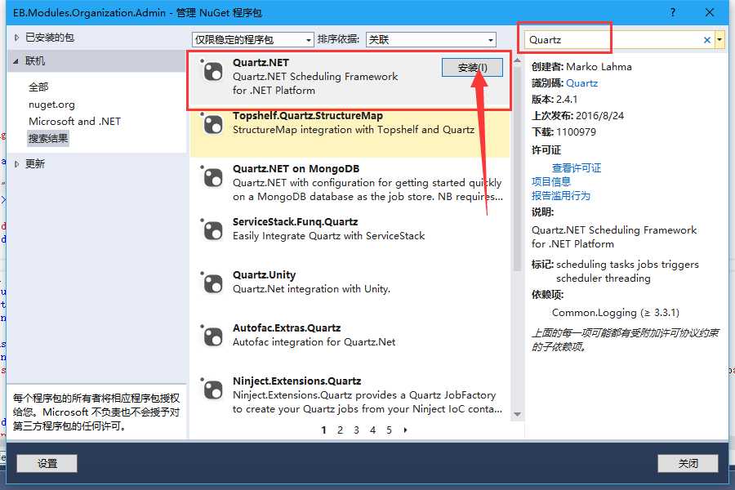Open the 报告滥用行为 link
Image resolution: width=735 pixels, height=490 pixels.
(x=560, y=195)
